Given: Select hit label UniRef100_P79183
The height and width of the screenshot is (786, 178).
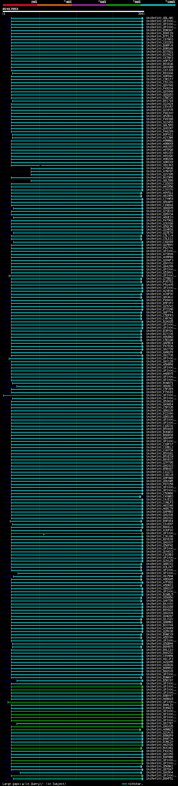Looking at the screenshot, I should point(160,392).
